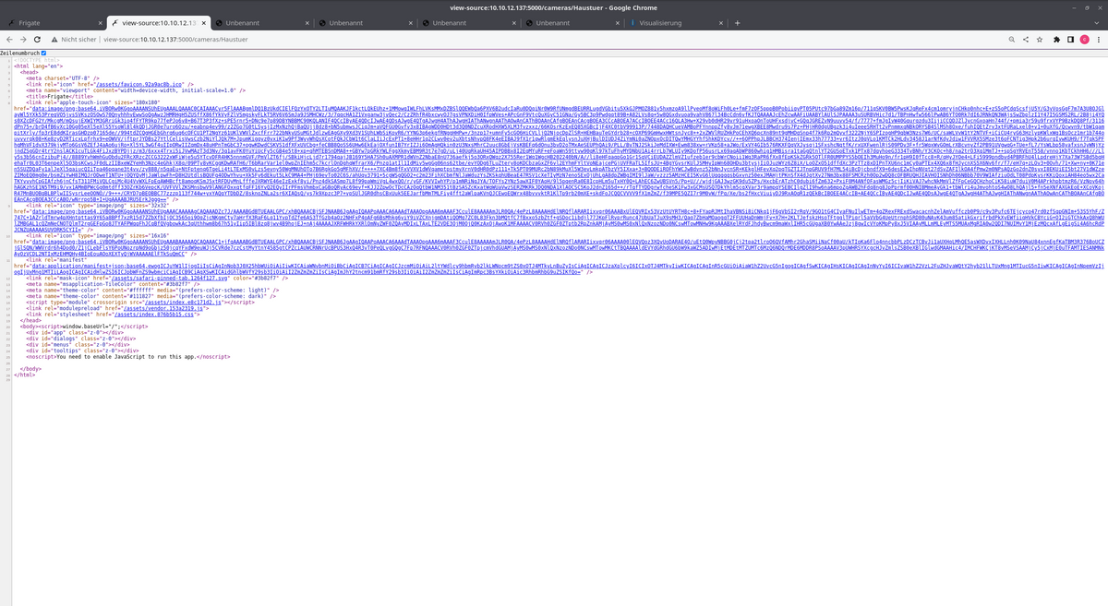Select the view-source:10.10.12.1 tab
The image size is (1108, 606).
160,21
